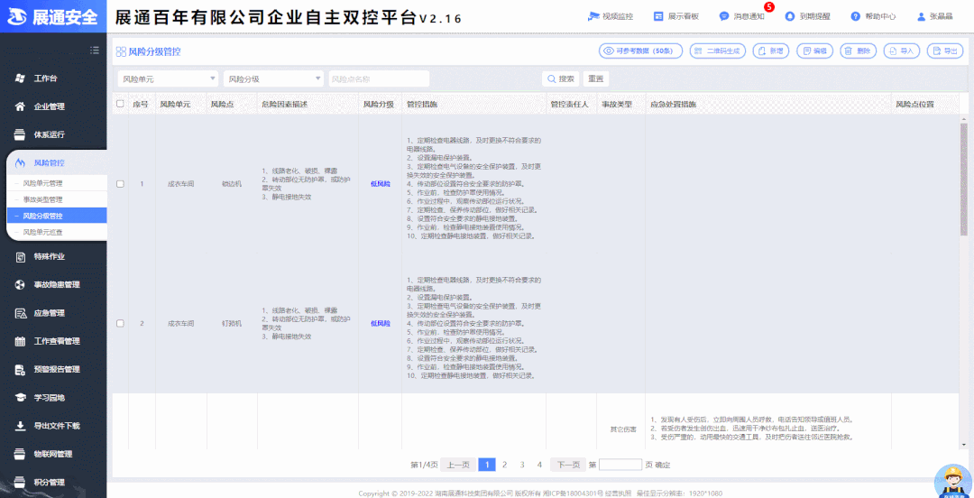Viewport: 974px width, 498px height.
Task: Click the 新增 add button
Action: (x=771, y=51)
